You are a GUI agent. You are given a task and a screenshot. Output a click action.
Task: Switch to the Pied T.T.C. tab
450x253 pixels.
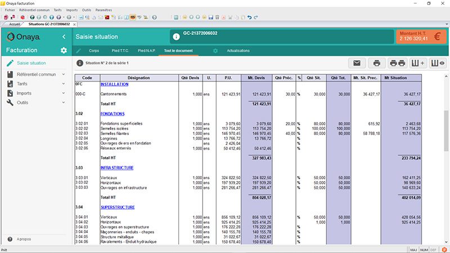click(x=120, y=51)
